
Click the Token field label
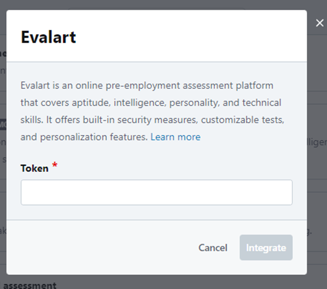(34, 168)
